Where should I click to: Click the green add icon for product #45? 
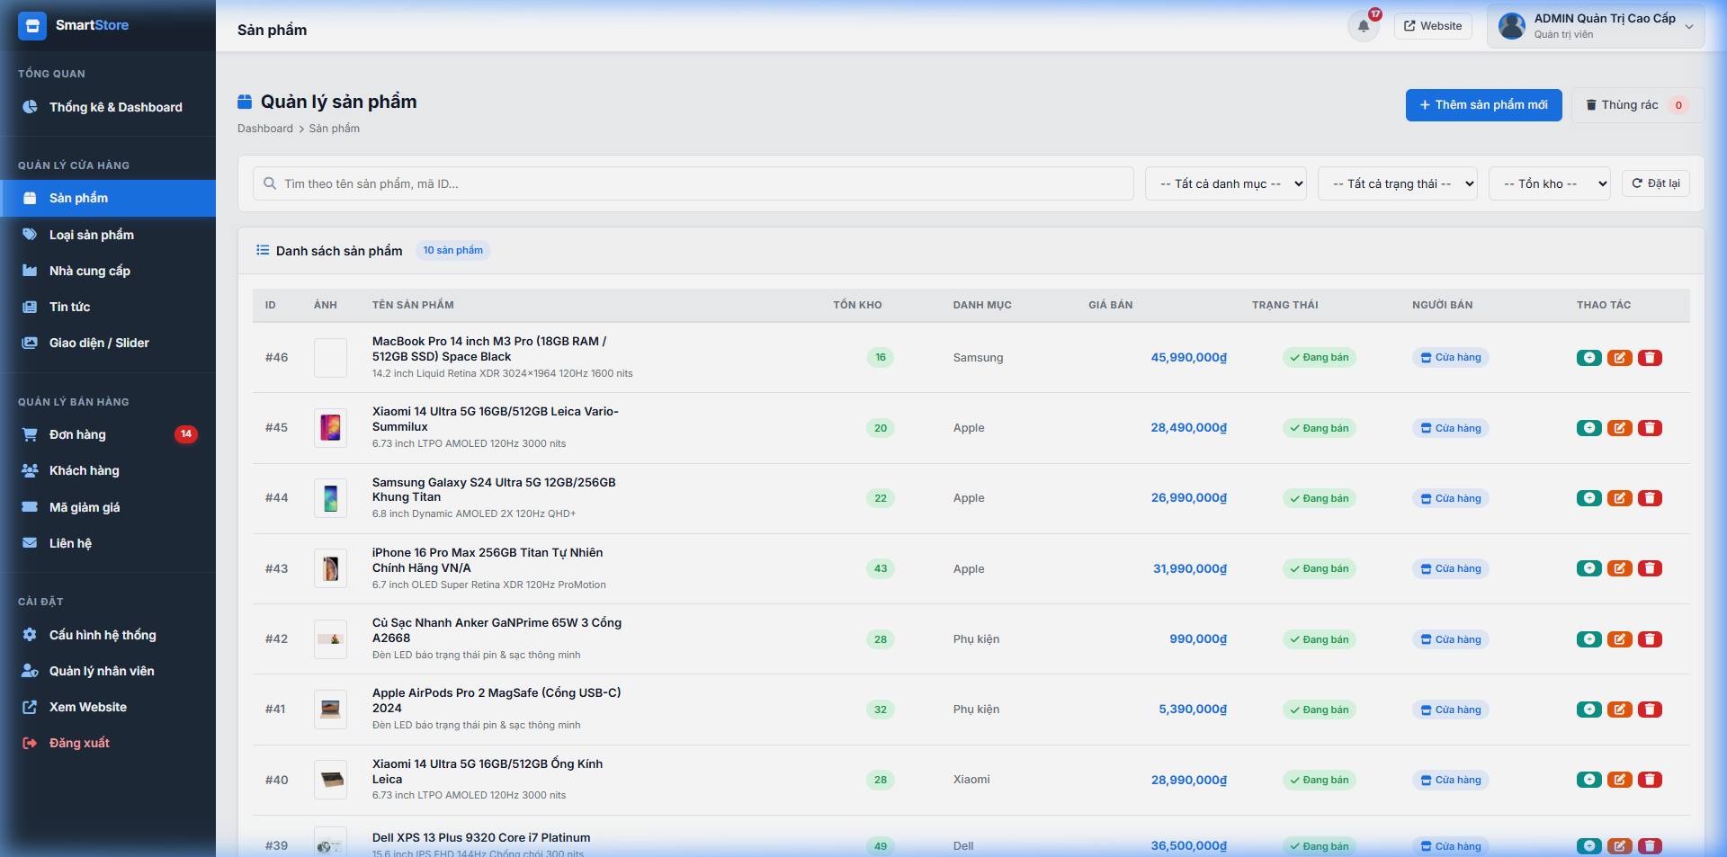pos(1589,428)
